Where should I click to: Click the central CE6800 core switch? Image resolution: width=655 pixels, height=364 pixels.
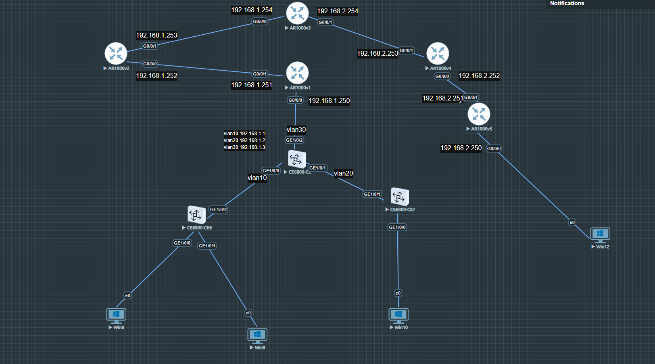pos(297,159)
